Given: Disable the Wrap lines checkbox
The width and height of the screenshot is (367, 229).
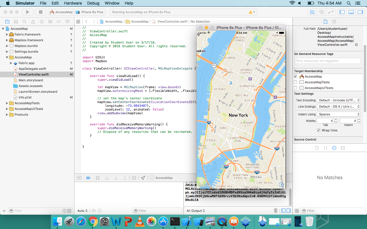Looking at the screenshot, I should pyautogui.click(x=319, y=130).
